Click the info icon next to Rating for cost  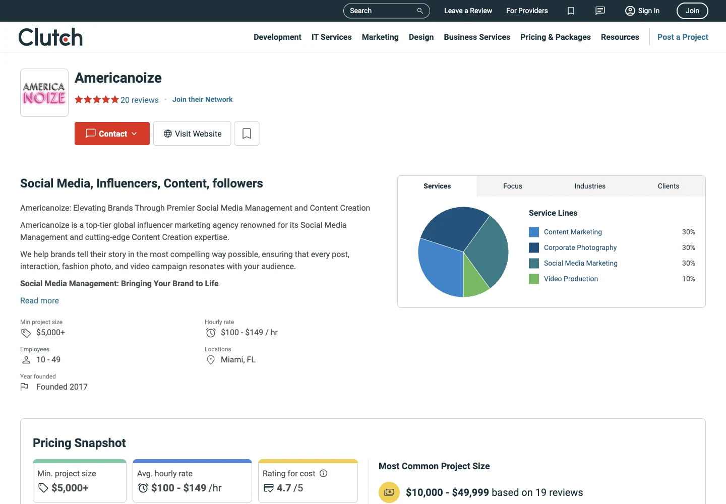[324, 473]
